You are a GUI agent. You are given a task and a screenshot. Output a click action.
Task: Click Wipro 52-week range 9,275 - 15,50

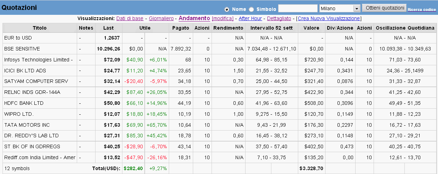272,114
